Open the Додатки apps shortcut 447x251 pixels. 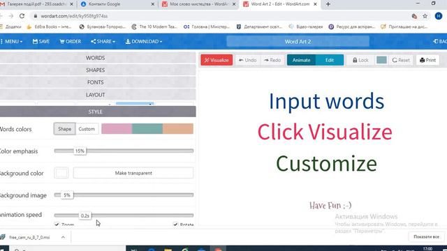(10, 26)
